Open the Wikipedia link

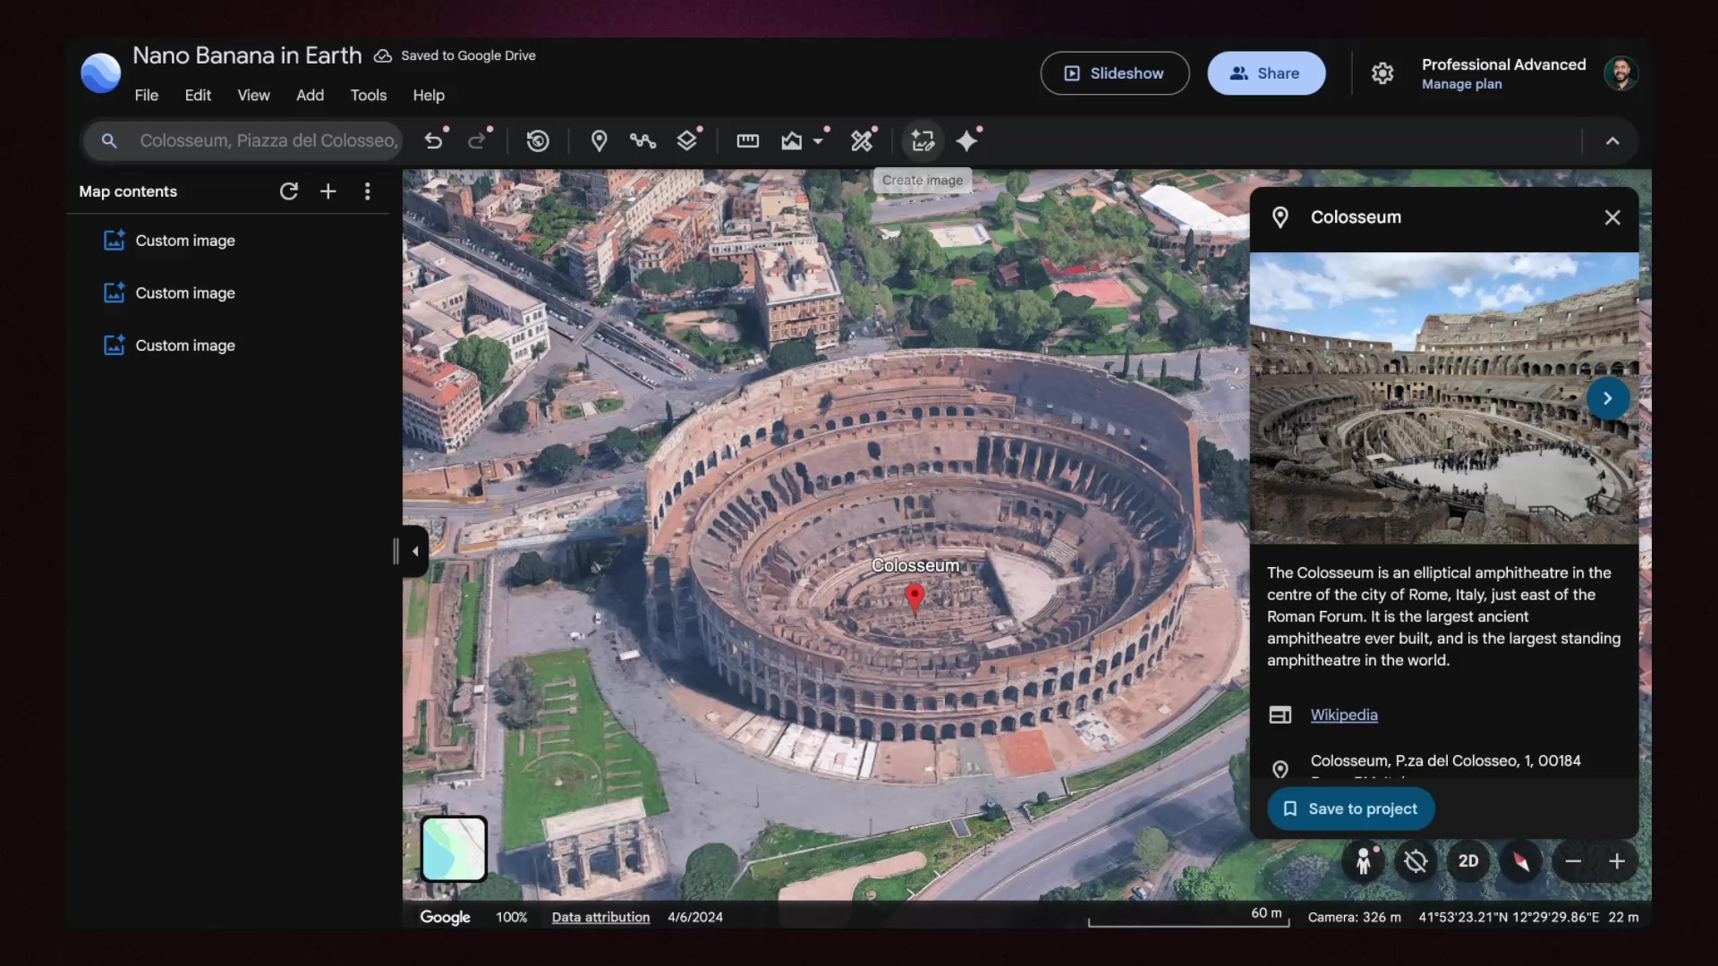(x=1344, y=715)
